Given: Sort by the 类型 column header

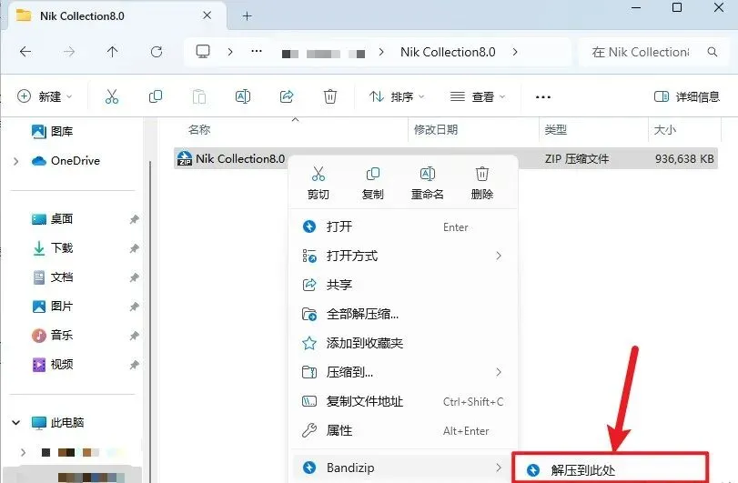Looking at the screenshot, I should [x=555, y=130].
